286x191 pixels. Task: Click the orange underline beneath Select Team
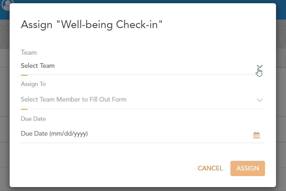pos(24,75)
